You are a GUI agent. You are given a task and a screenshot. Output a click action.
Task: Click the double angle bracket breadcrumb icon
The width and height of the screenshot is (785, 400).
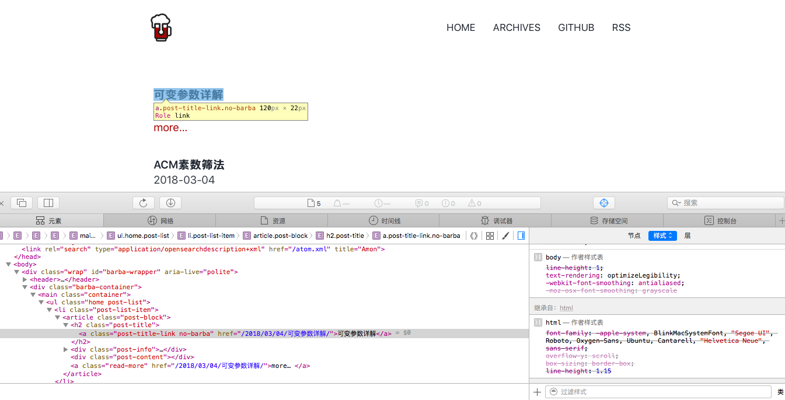tap(473, 236)
